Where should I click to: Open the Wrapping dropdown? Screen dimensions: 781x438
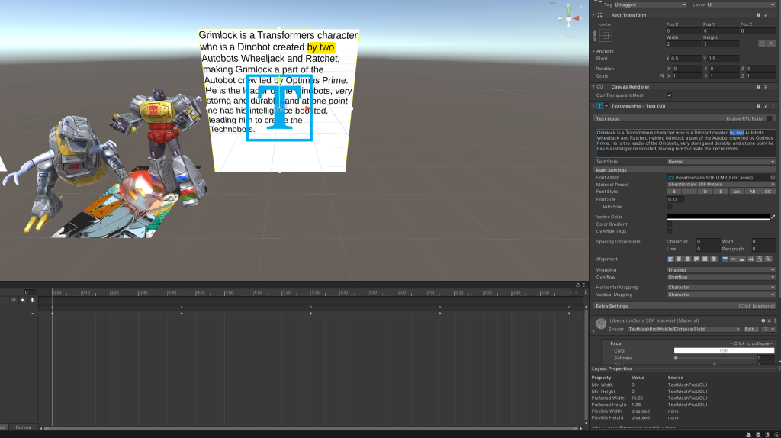tap(721, 270)
